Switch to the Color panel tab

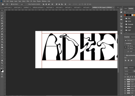pyautogui.click(x=125, y=9)
